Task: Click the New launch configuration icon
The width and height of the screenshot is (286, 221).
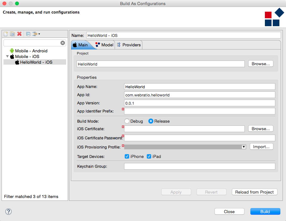Action: pos(6,34)
